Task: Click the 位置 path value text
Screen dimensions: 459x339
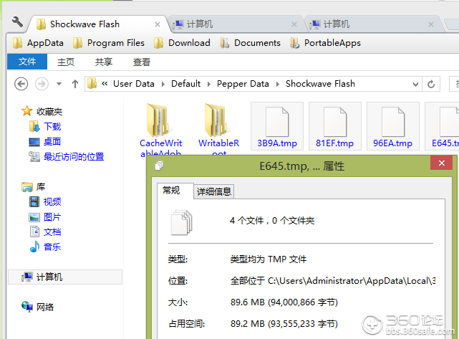Action: (x=333, y=281)
